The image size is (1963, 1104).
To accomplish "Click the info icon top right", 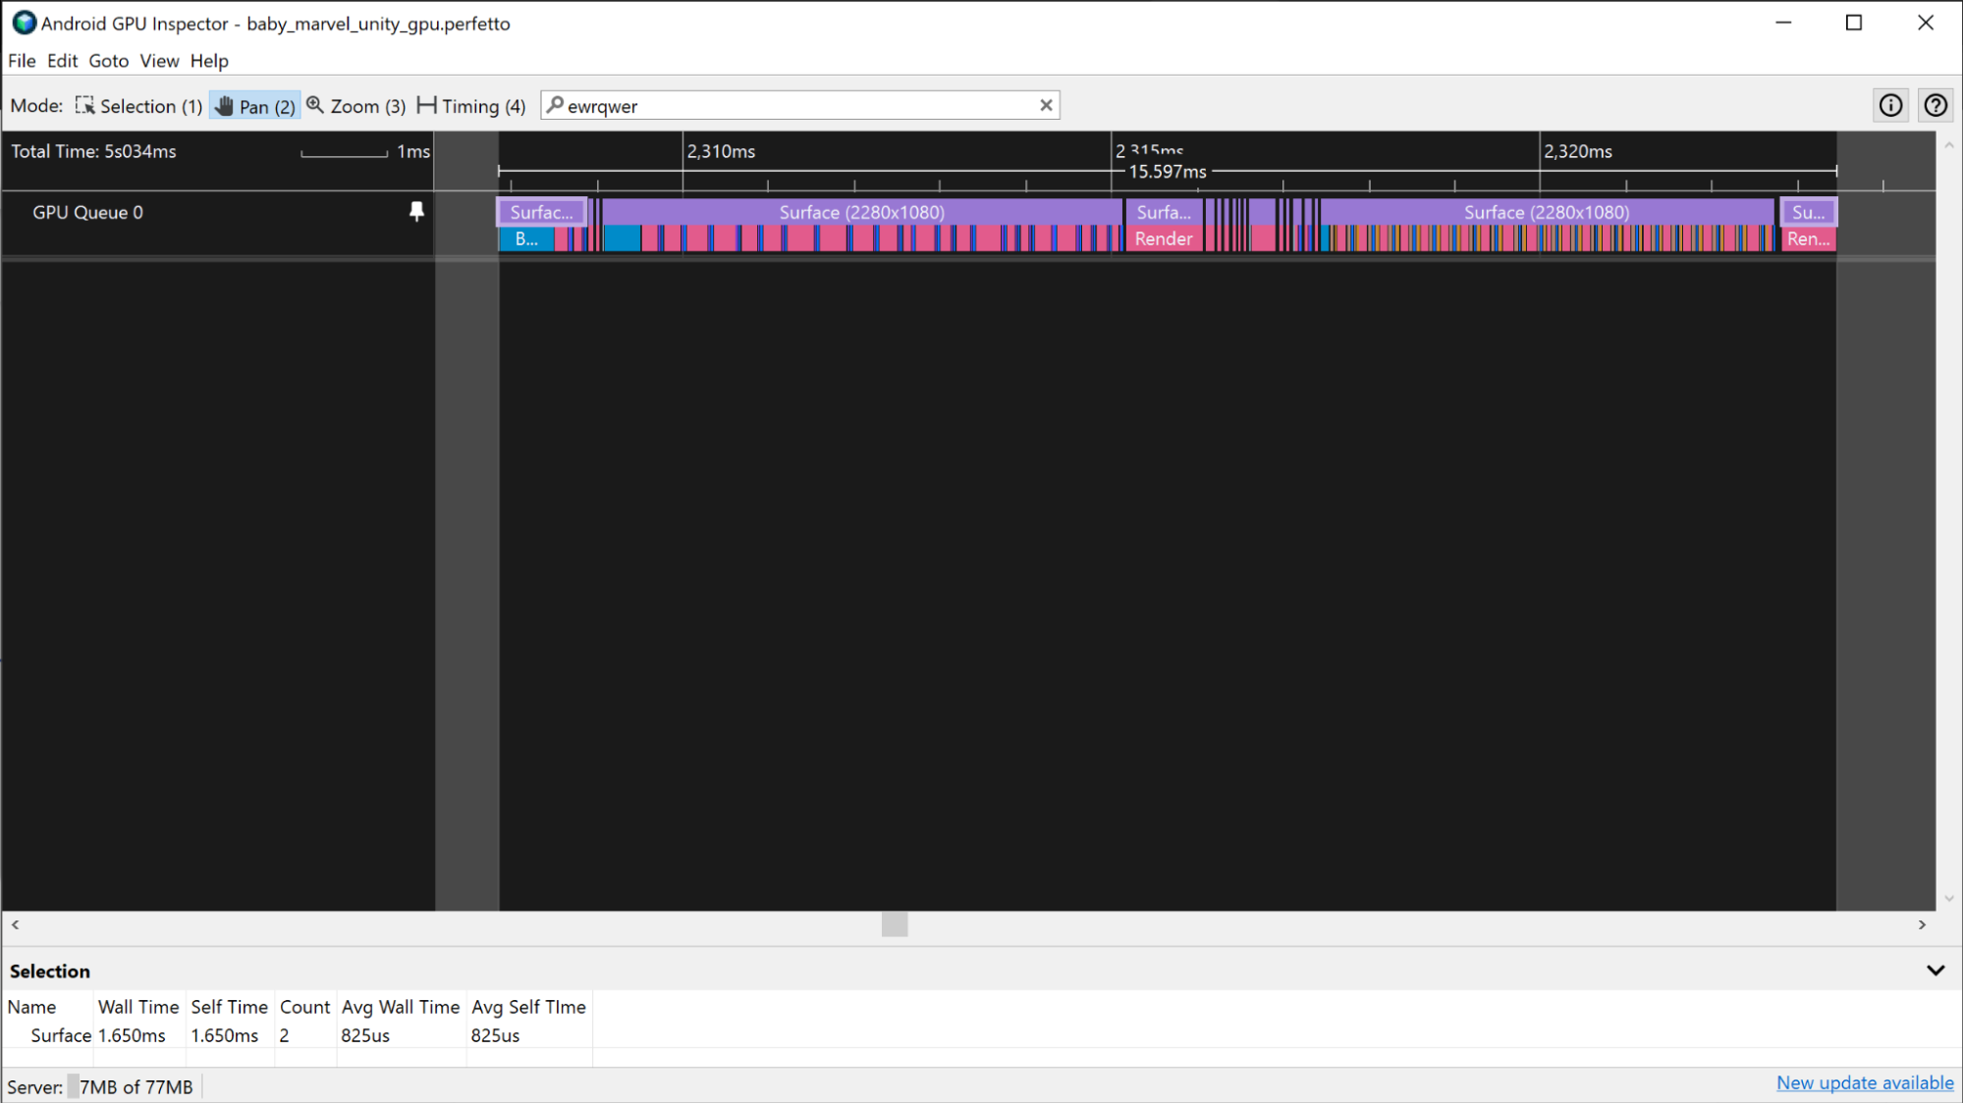I will click(1890, 105).
